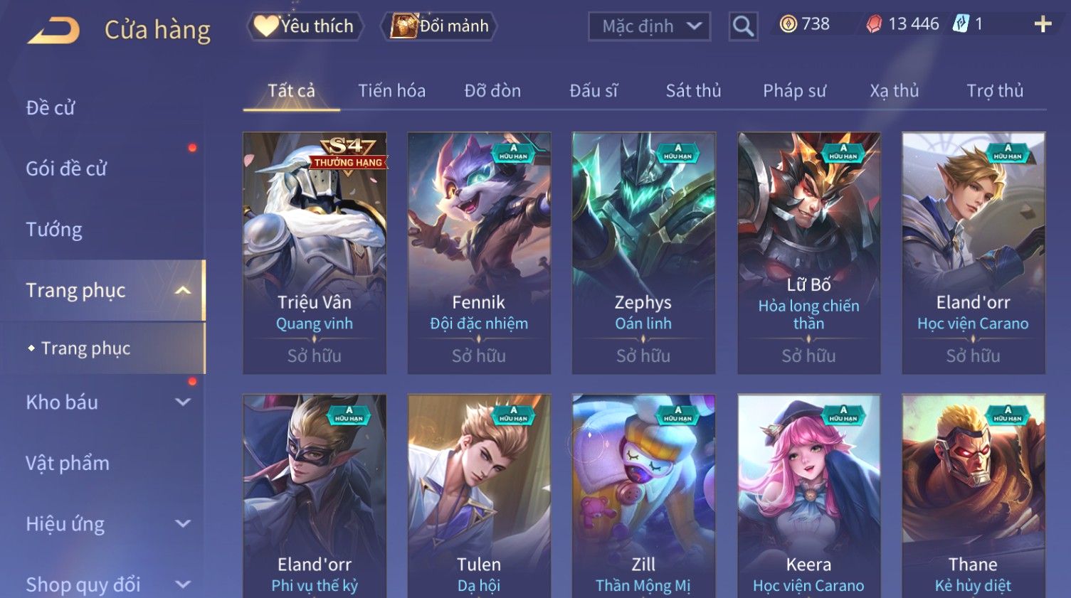This screenshot has width=1071, height=598.
Task: Expand the Shop quy đổi section
Action: (183, 584)
